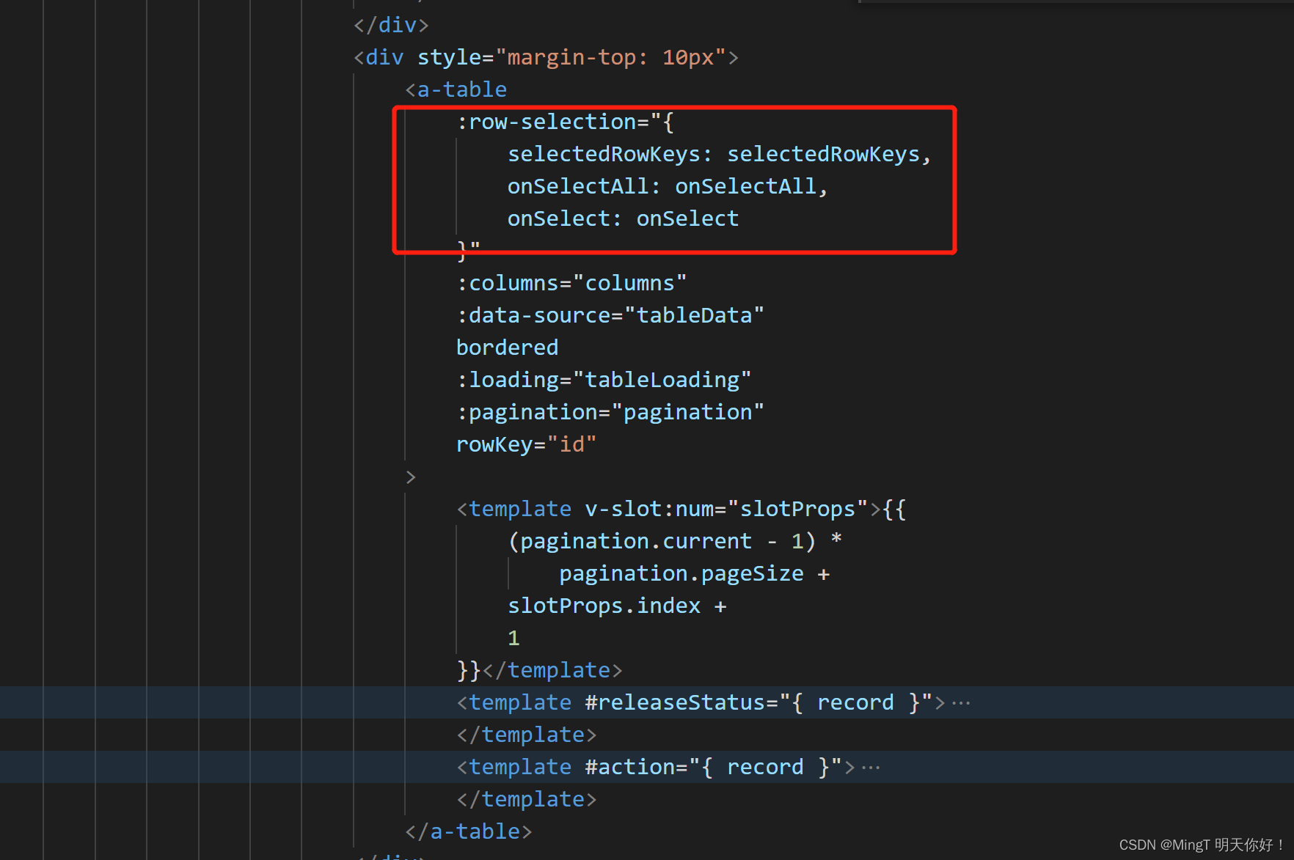Click 'v-slot:num' directive text
Screen dimensions: 1294x860
[649, 509]
